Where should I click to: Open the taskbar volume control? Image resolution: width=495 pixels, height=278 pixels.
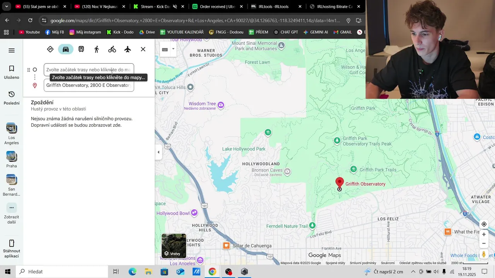point(436,271)
